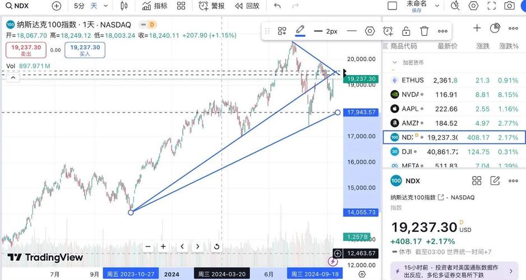Click the lightning flash icon near time axis
526x280 pixels.
tap(333, 262)
